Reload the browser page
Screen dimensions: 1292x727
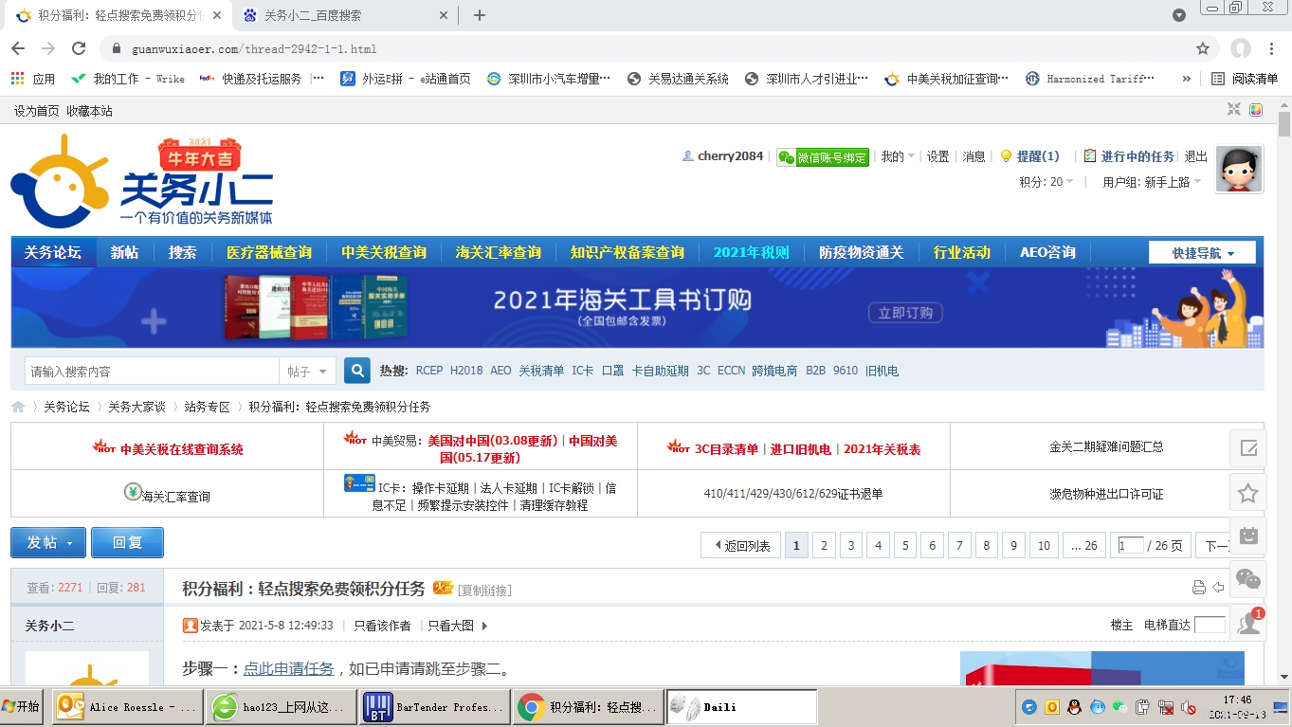(79, 48)
